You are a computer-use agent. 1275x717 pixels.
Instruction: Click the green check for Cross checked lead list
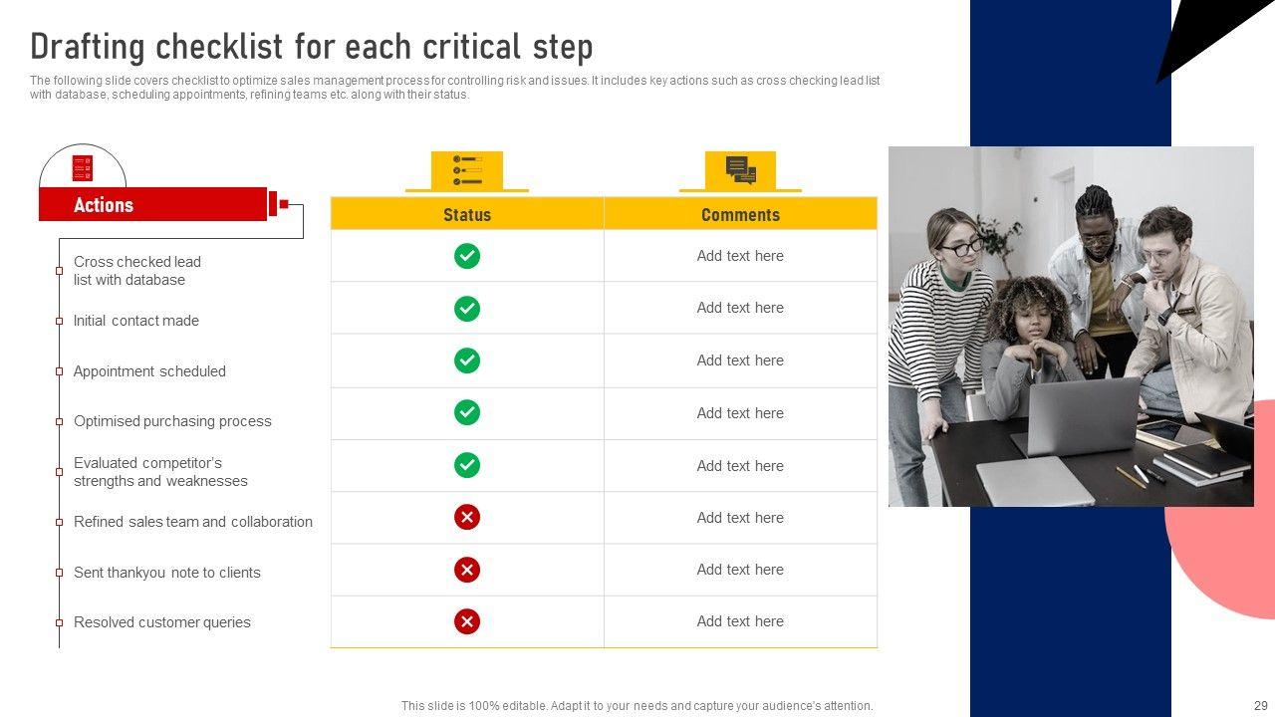pyautogui.click(x=467, y=256)
